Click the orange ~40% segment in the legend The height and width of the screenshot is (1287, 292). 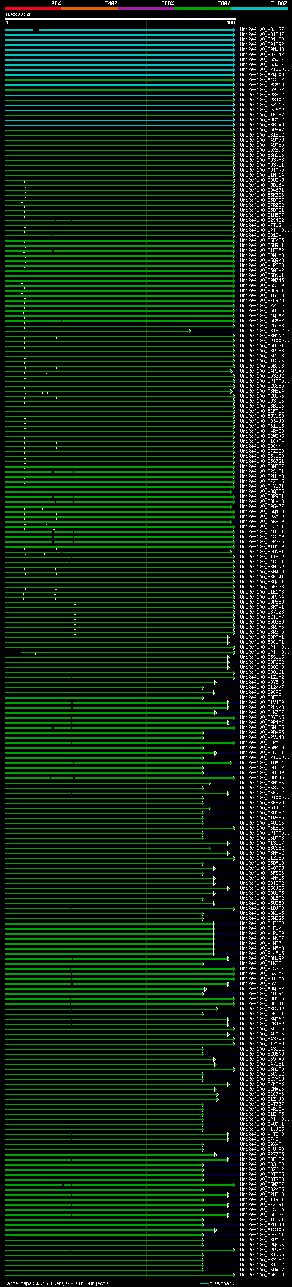click(x=89, y=8)
